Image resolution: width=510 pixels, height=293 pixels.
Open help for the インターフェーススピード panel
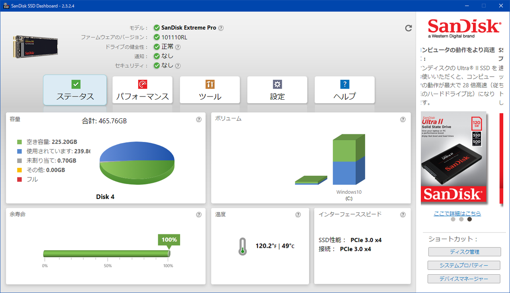point(403,215)
